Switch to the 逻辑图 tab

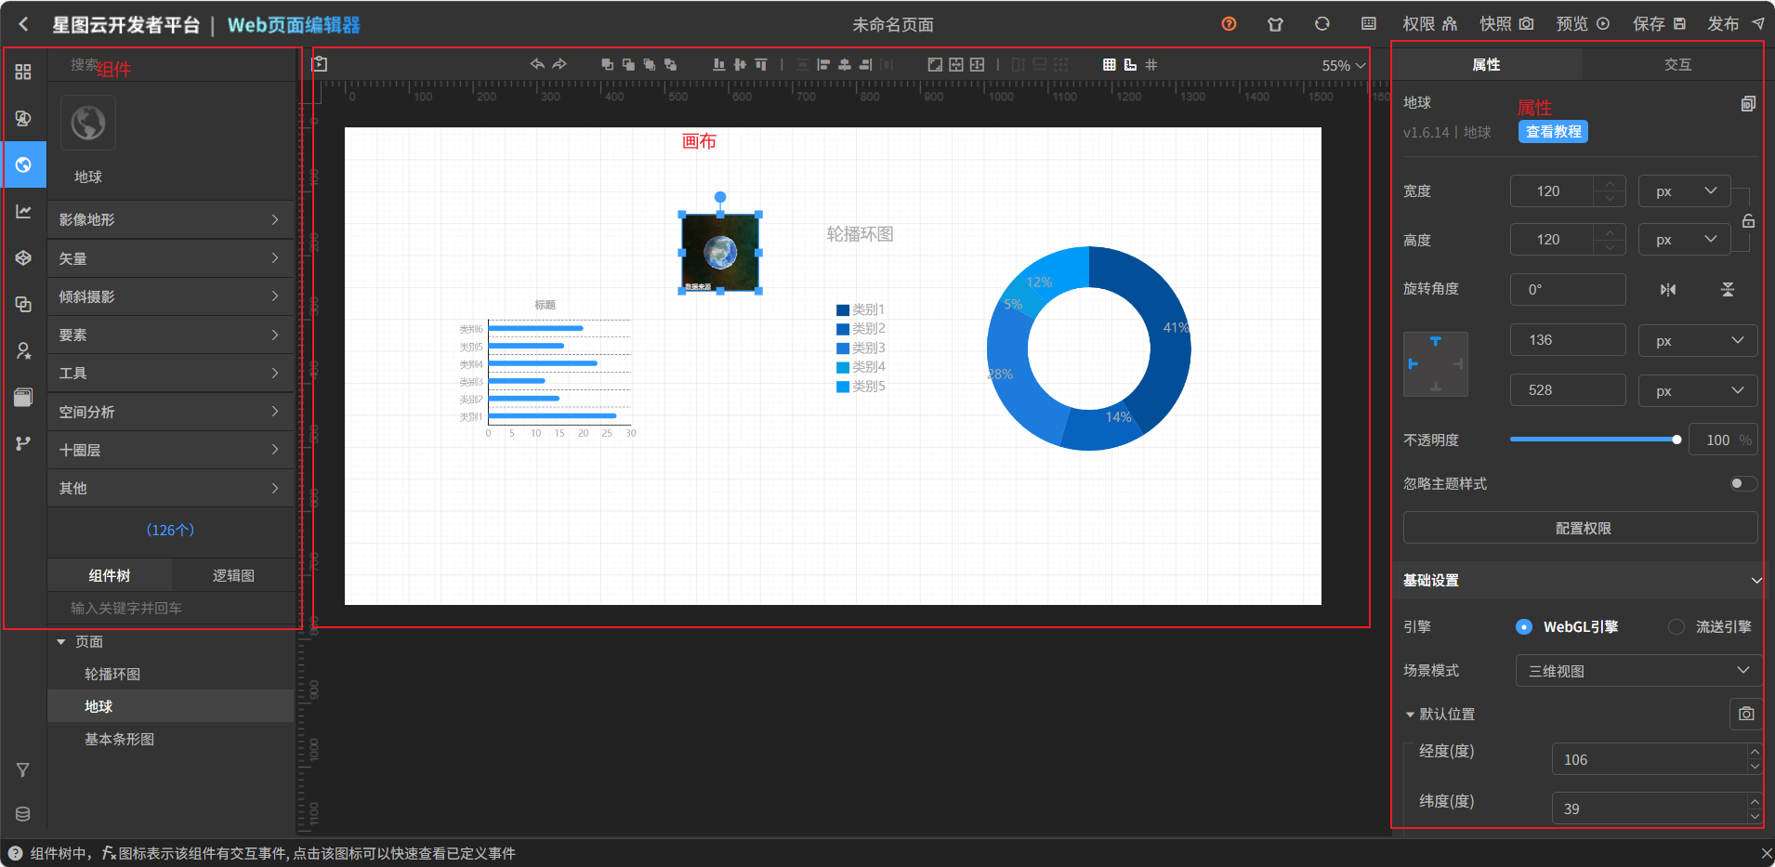click(233, 575)
